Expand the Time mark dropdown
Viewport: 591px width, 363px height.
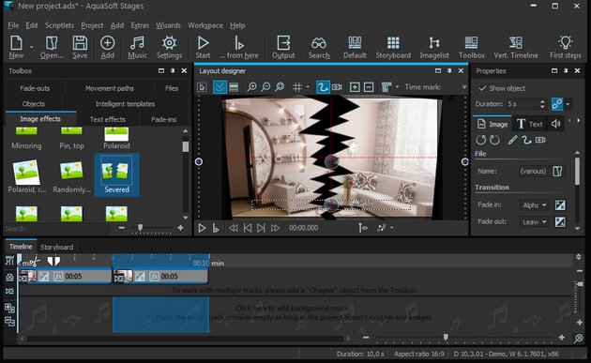[464, 87]
